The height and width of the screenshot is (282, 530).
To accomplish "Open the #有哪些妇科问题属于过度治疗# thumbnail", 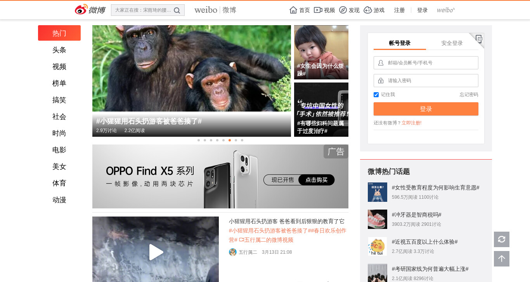I will [x=321, y=110].
